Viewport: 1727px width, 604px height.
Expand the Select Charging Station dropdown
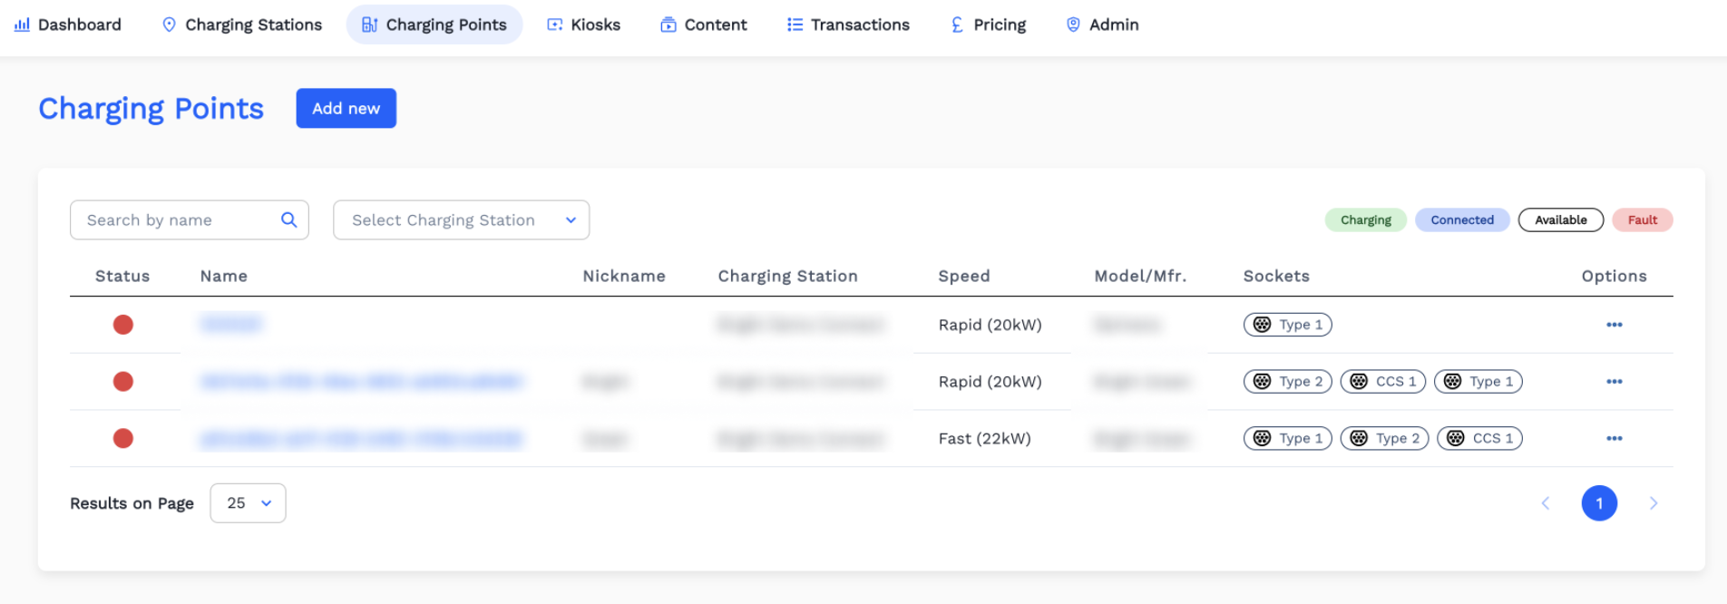click(461, 220)
